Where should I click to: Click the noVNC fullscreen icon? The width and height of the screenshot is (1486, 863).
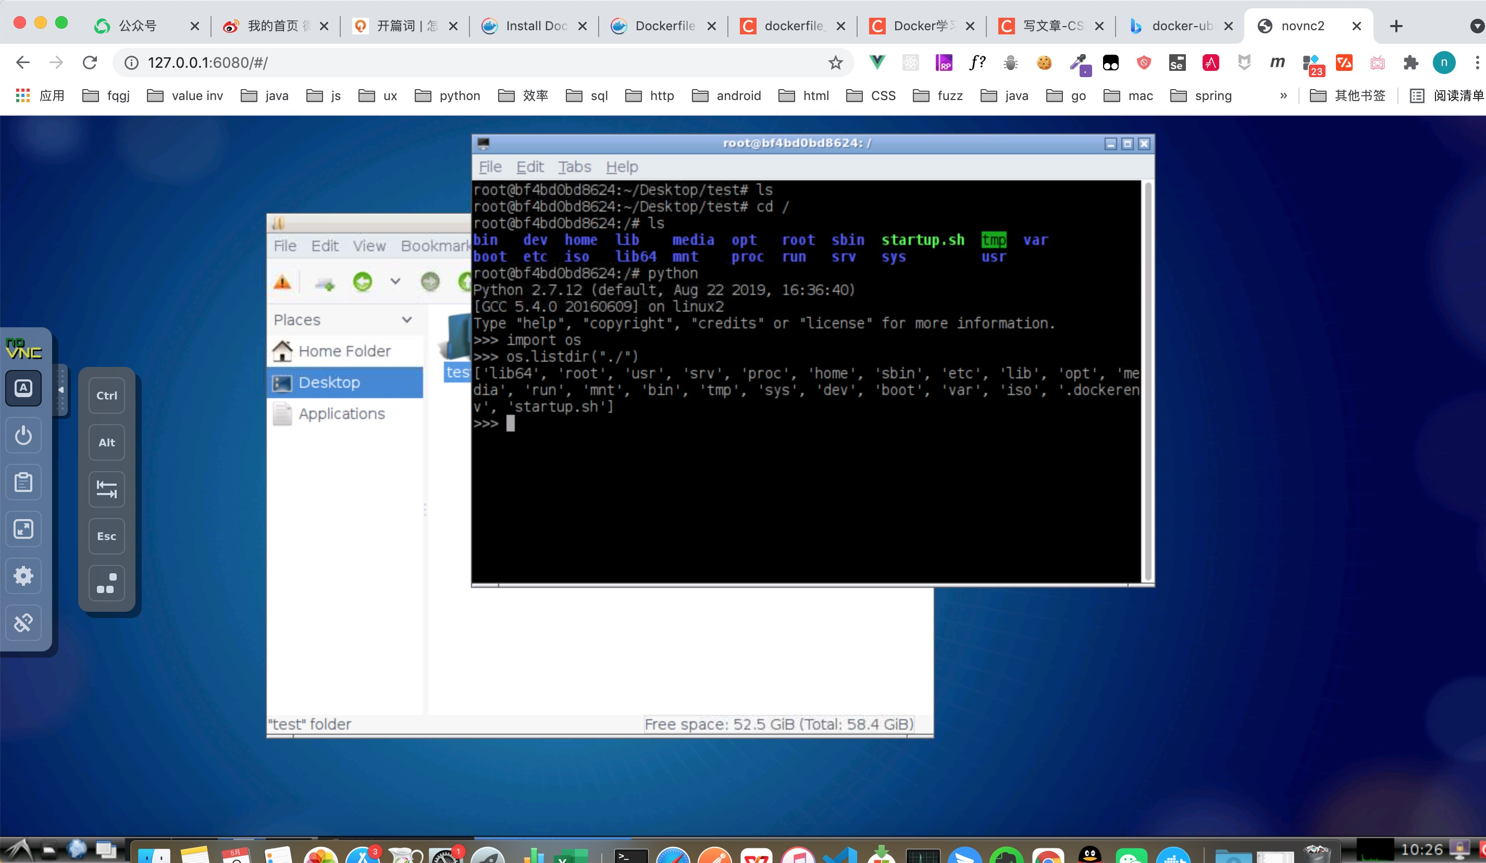point(23,529)
